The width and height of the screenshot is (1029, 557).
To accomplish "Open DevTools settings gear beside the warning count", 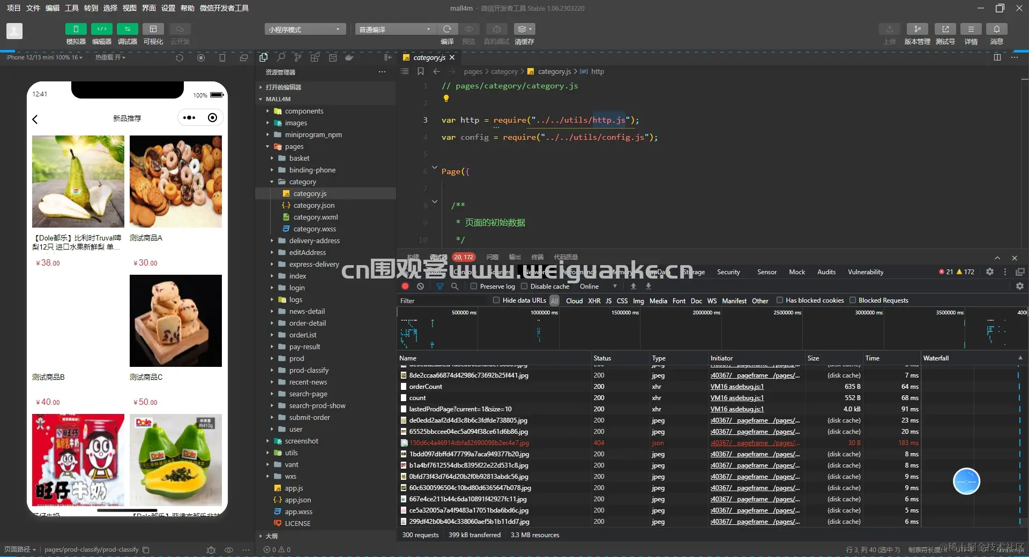I will pos(990,272).
